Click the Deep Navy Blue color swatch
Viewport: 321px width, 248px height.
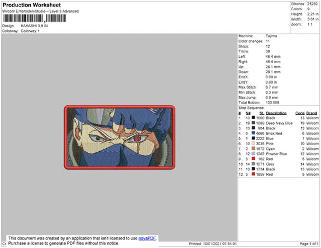(x=253, y=123)
